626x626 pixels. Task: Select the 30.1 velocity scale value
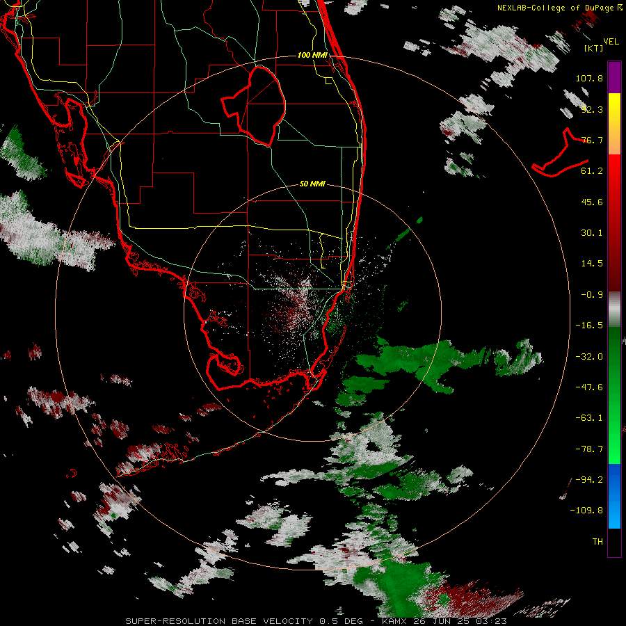point(592,233)
